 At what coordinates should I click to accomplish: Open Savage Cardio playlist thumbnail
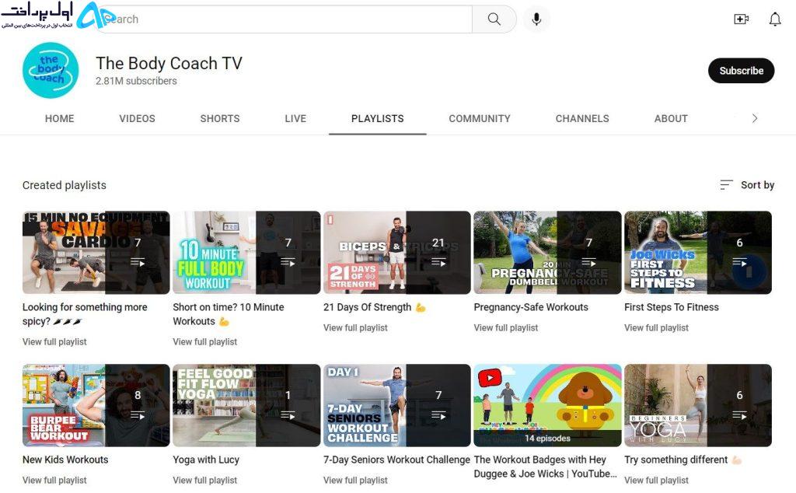[96, 253]
